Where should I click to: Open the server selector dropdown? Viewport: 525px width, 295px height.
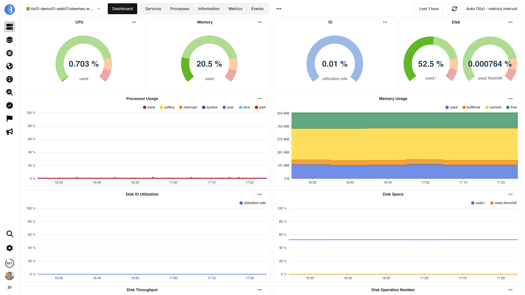[63, 8]
